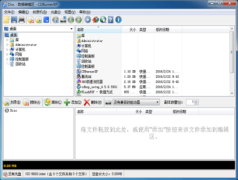Select 回收站 in the folder tree

(x=20, y=64)
